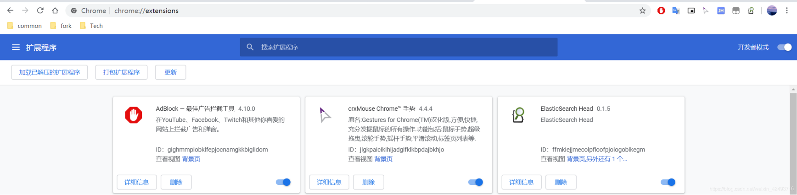Focus the 搜索扩展程序 search field
Screen dimensions: 797x195
pos(398,47)
